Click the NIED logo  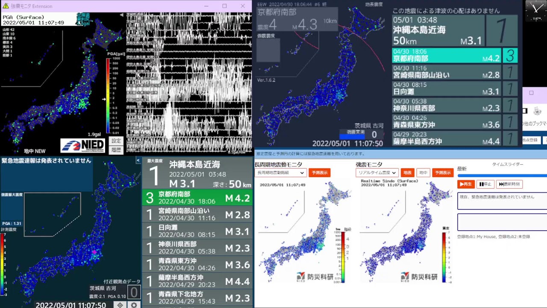pyautogui.click(x=83, y=145)
